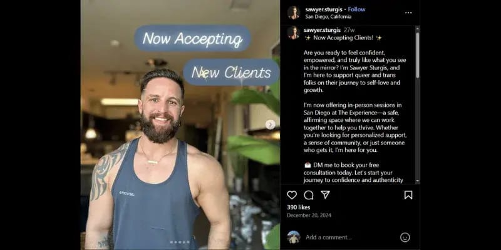
Task: Select carousel pagination dots indicator
Action: pyautogui.click(x=180, y=242)
